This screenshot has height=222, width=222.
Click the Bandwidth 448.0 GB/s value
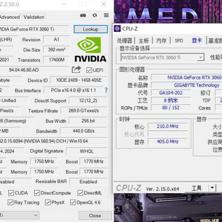click(x=83, y=131)
